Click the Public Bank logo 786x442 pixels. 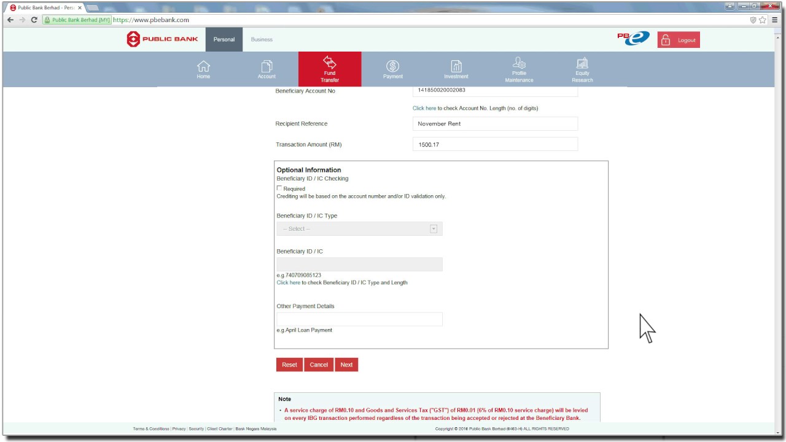(162, 39)
